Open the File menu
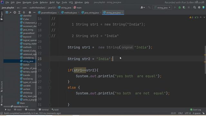Viewport: 206px width, 116px height. (7, 2)
